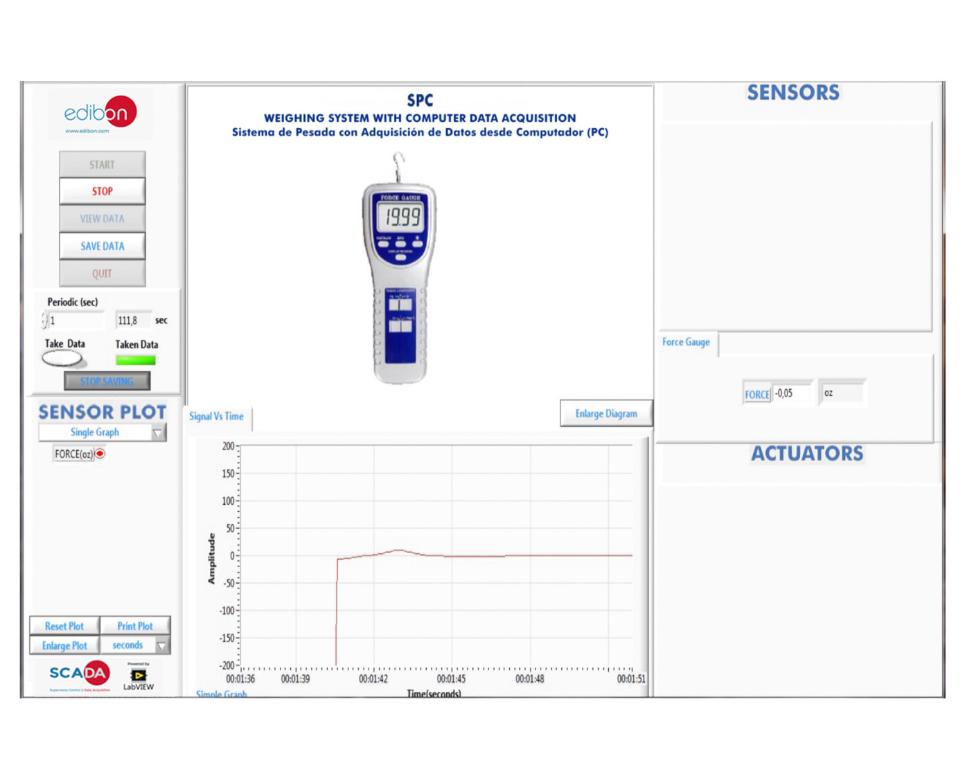Click the LabVIEW logo icon
The image size is (965, 779).
[139, 677]
